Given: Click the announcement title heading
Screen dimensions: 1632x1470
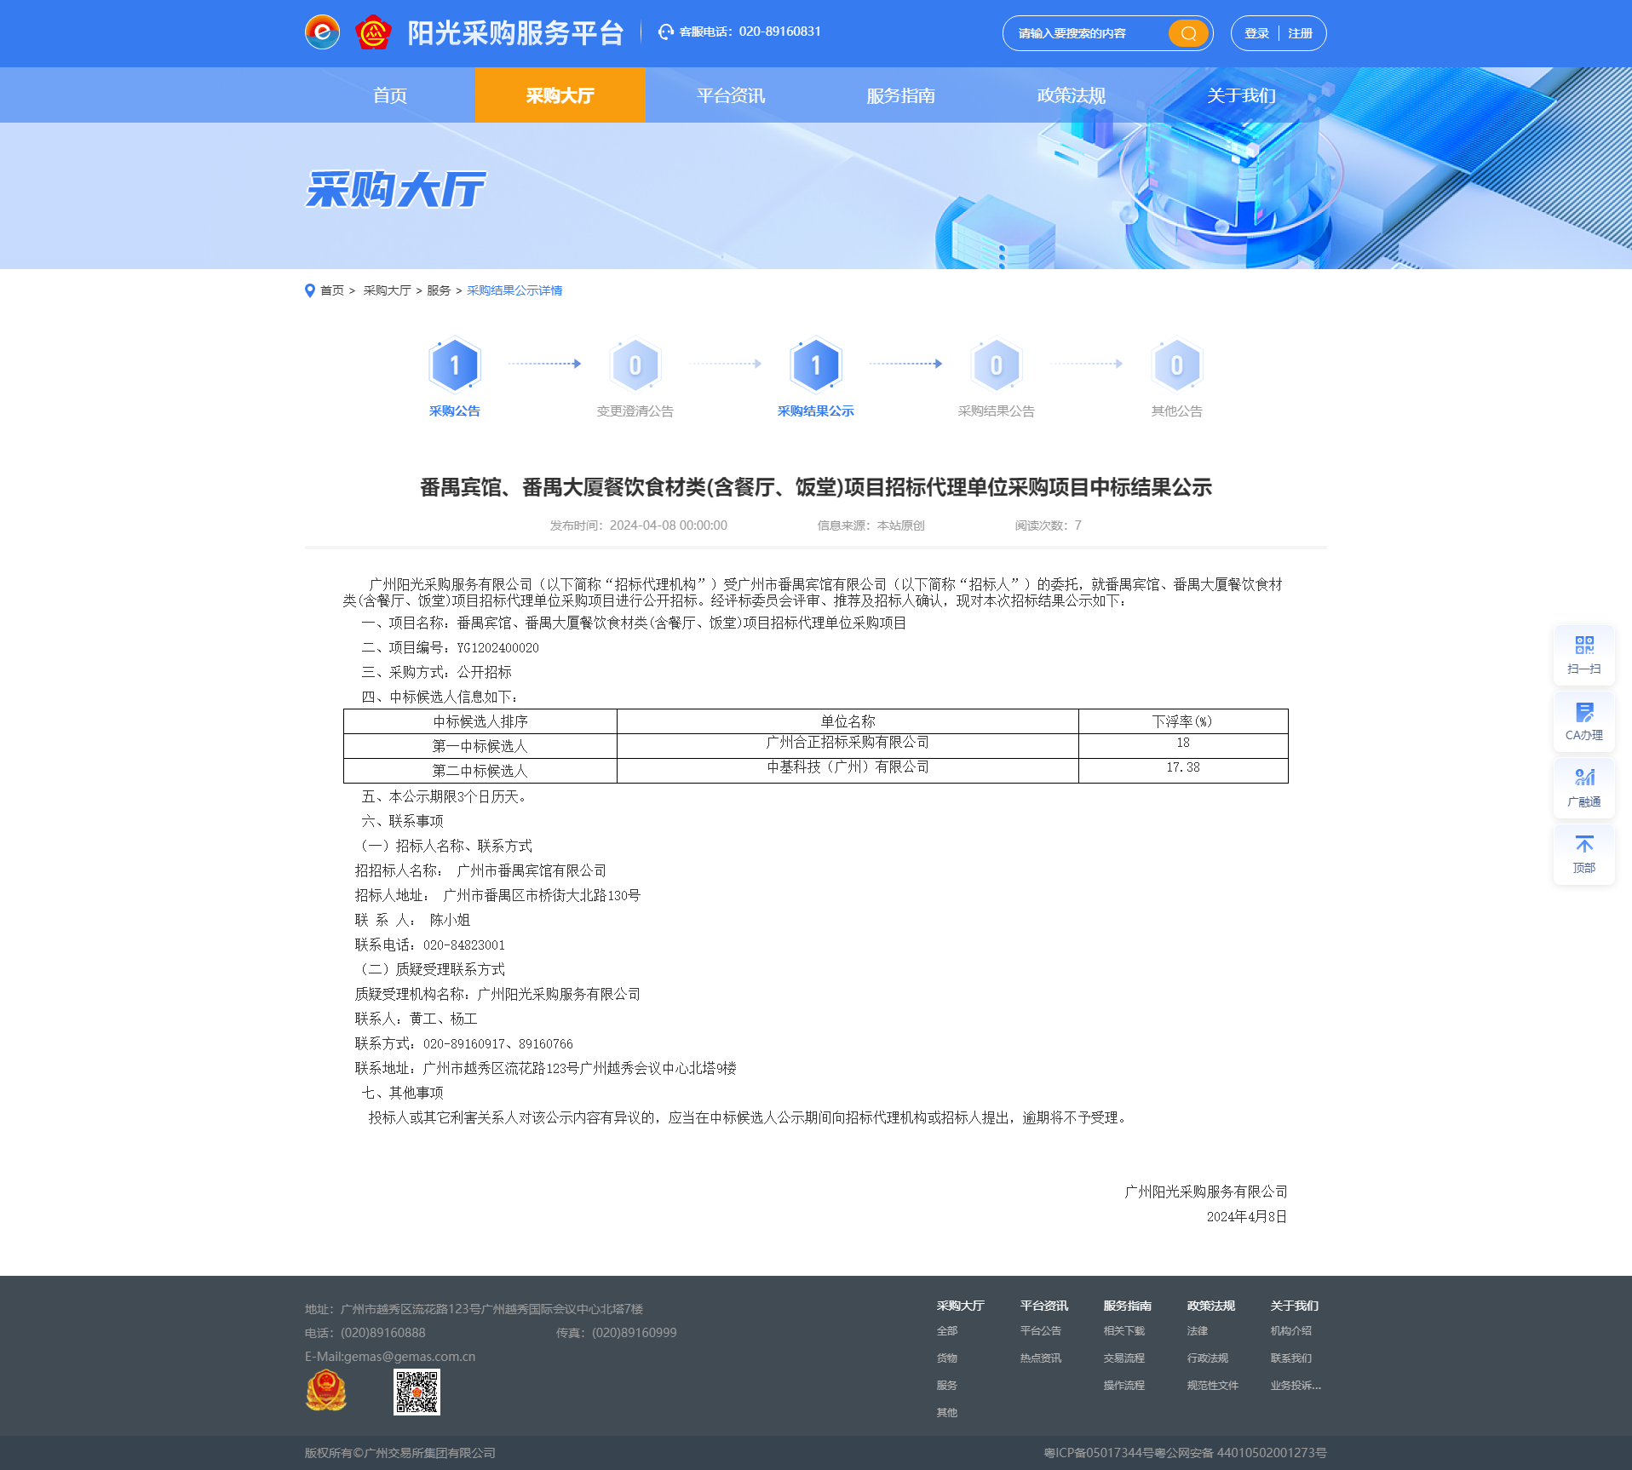Looking at the screenshot, I should [816, 487].
